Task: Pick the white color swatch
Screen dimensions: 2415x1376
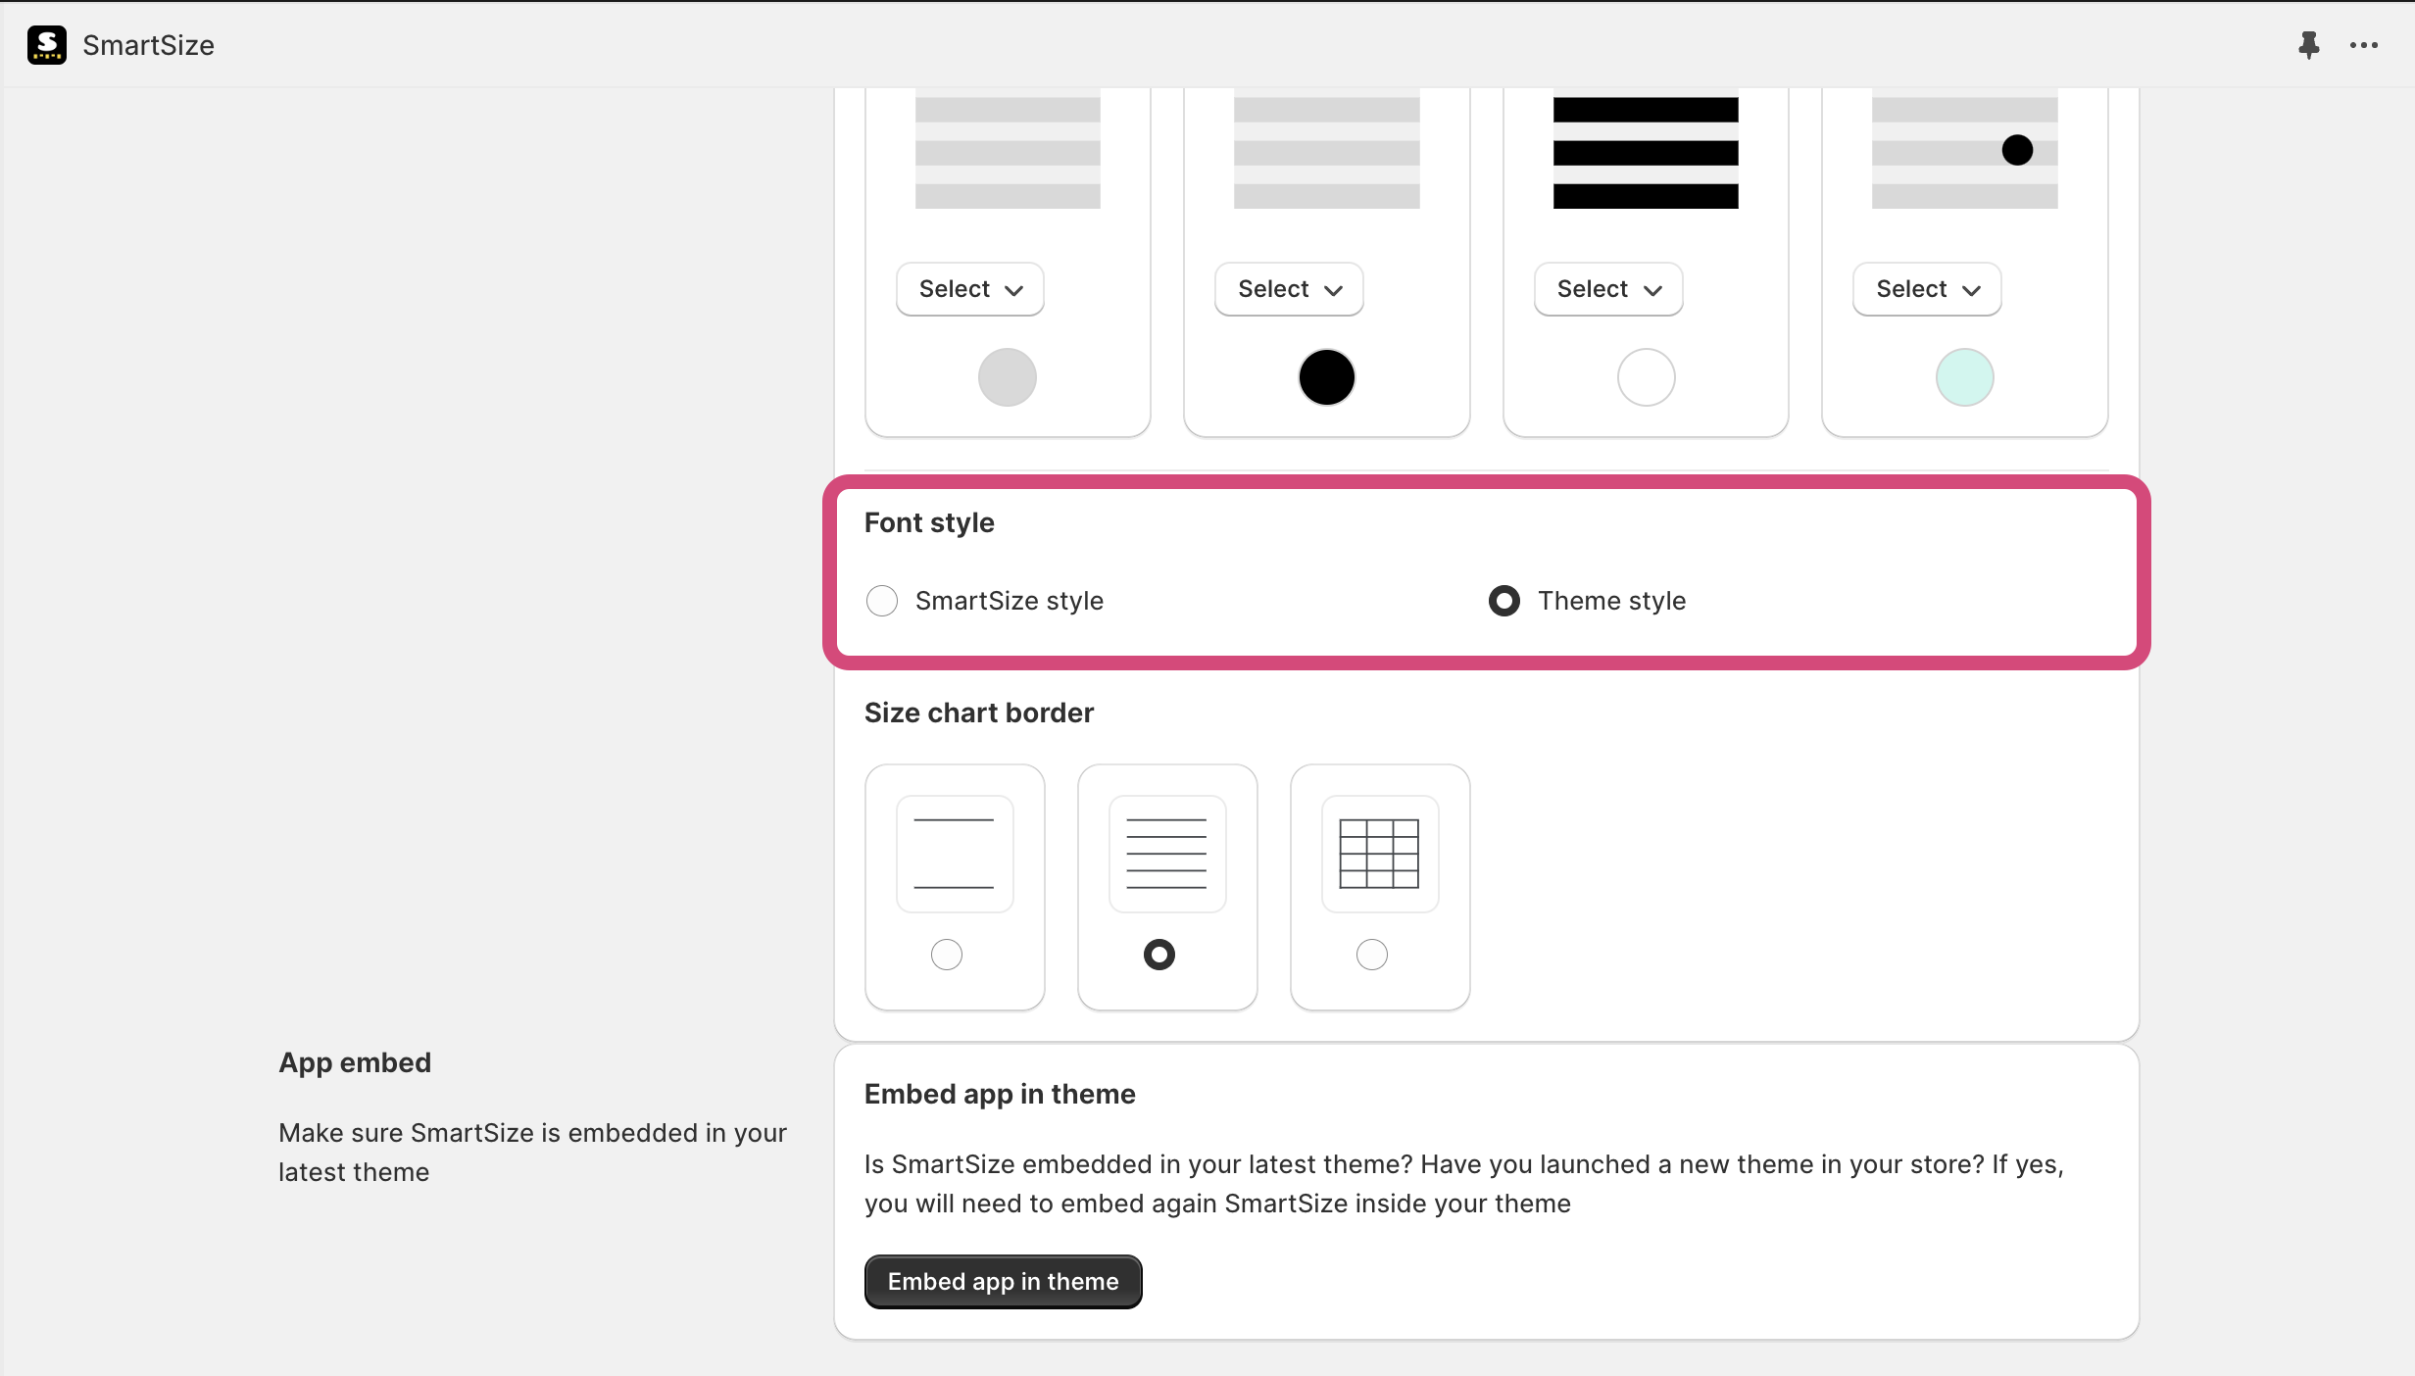Action: [x=1647, y=377]
